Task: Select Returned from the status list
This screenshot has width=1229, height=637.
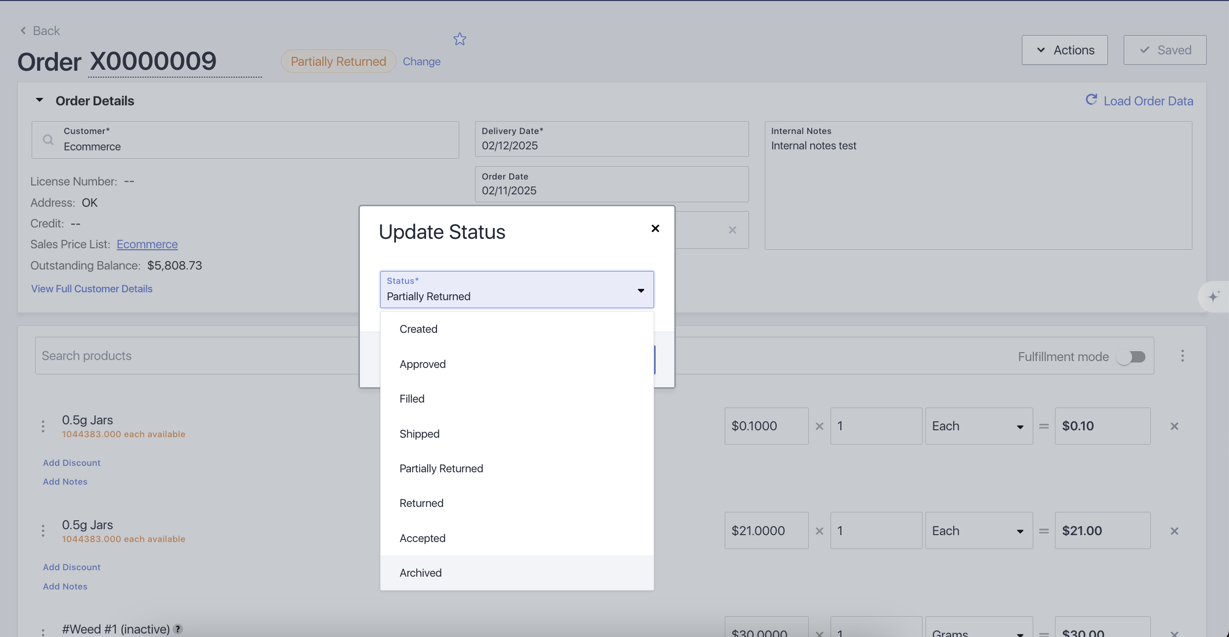Action: [x=517, y=503]
